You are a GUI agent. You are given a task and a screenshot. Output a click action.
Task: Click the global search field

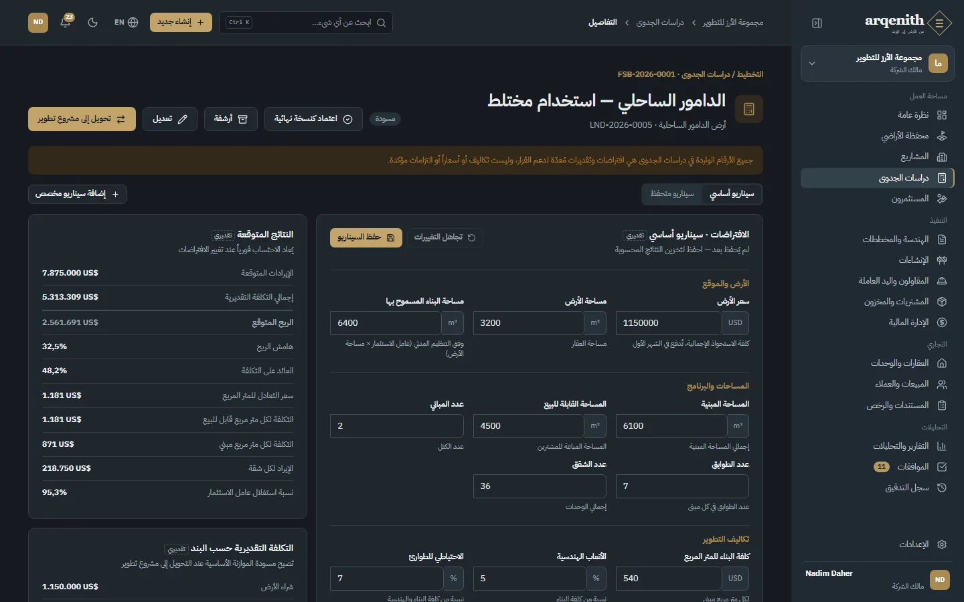[x=307, y=23]
